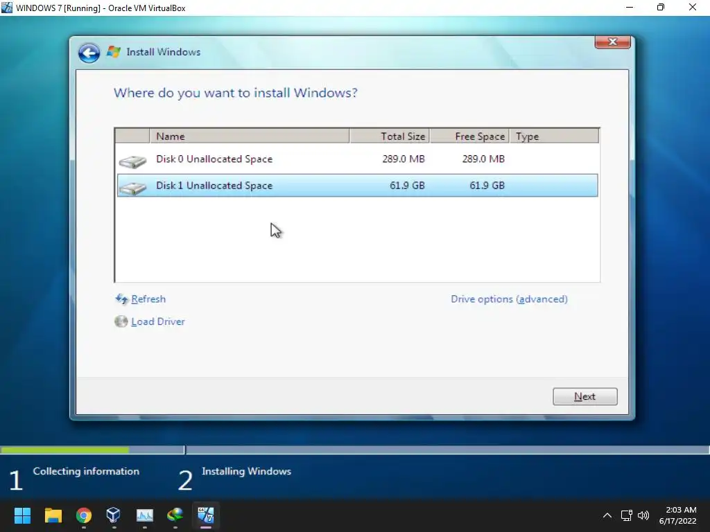This screenshot has width=710, height=532.
Task: Select the Disk 0 drive icon
Action: (x=132, y=161)
